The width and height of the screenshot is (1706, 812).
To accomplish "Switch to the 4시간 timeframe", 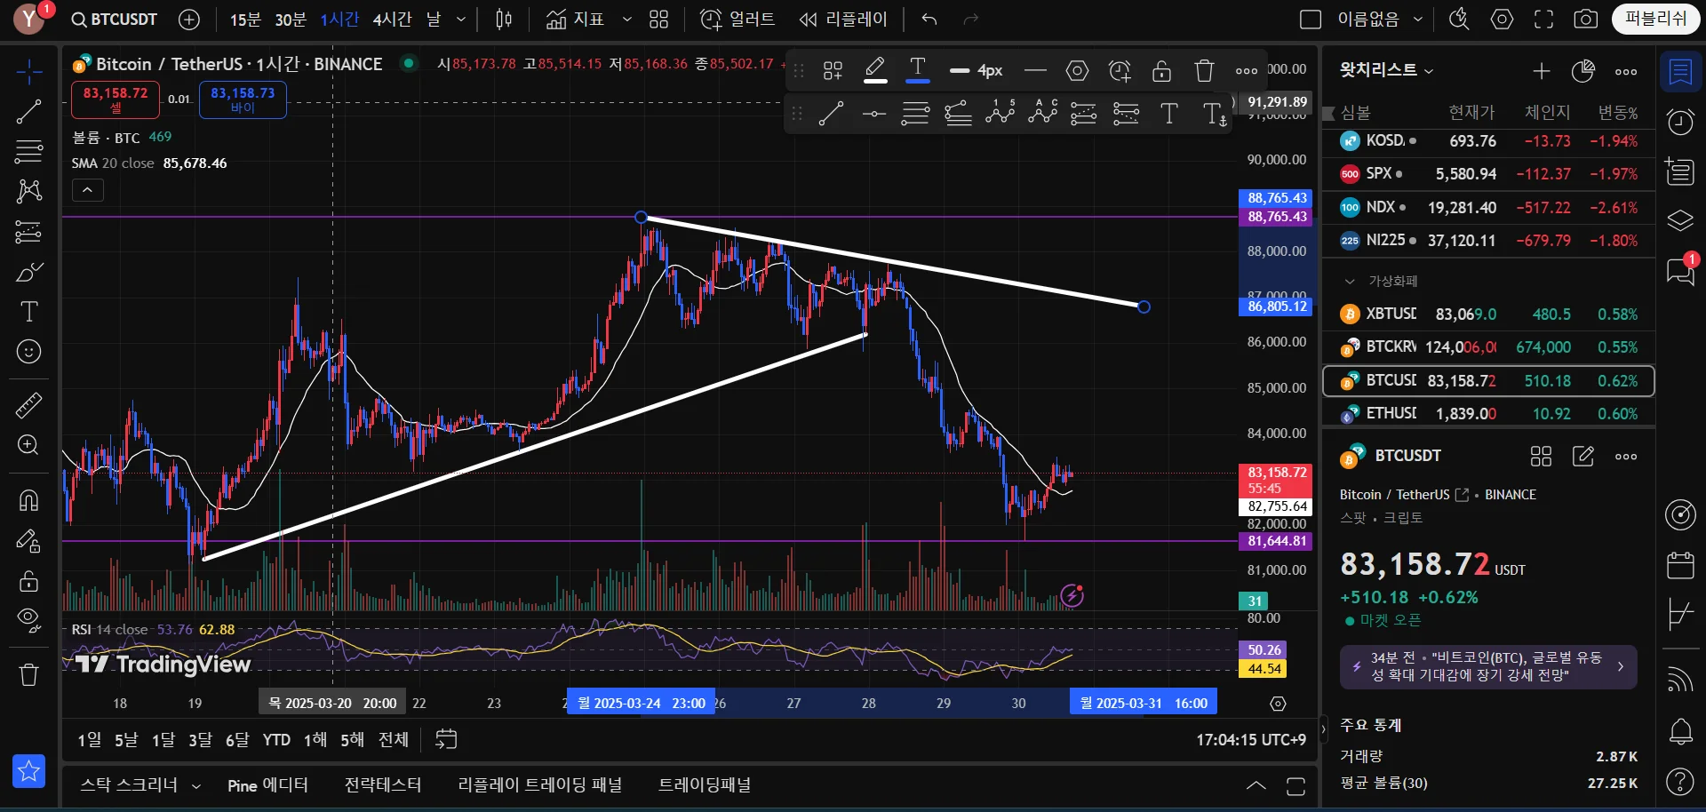I will tap(392, 20).
